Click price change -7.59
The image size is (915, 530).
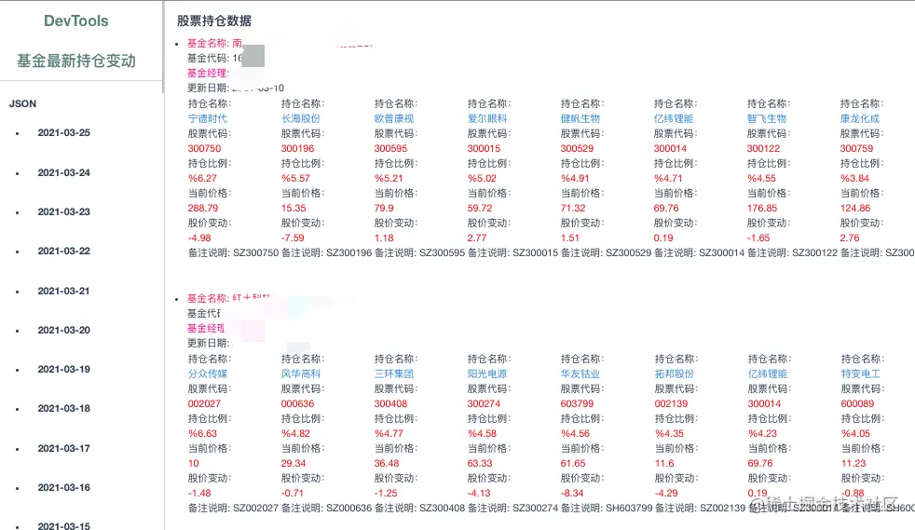coord(293,238)
